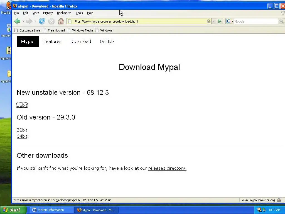Viewport: 285px width, 214px height.
Task: Click the Other downloads heading
Action: pyautogui.click(x=42, y=155)
